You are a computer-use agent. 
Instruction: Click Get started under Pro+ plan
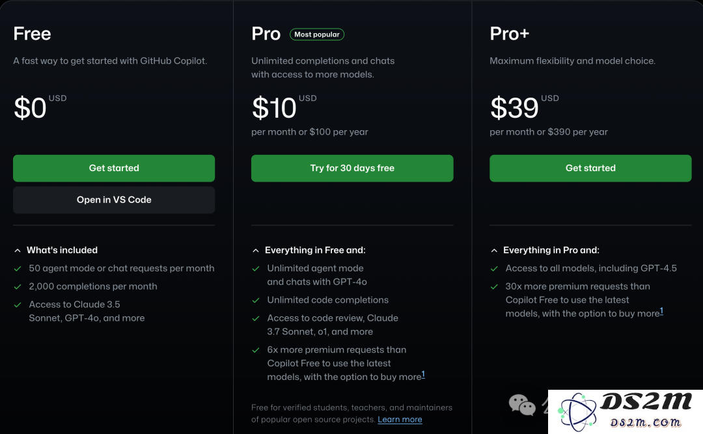point(590,168)
